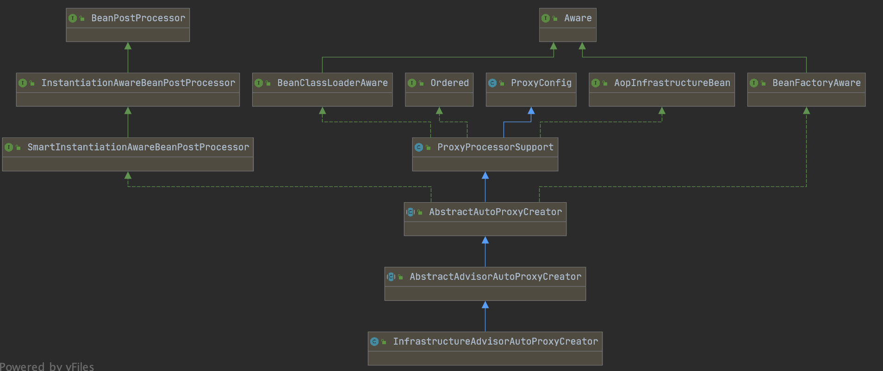Click the abstract class icon of AbstractAdvisorAutoProxyCreator
This screenshot has height=371, width=883.
[x=391, y=277]
